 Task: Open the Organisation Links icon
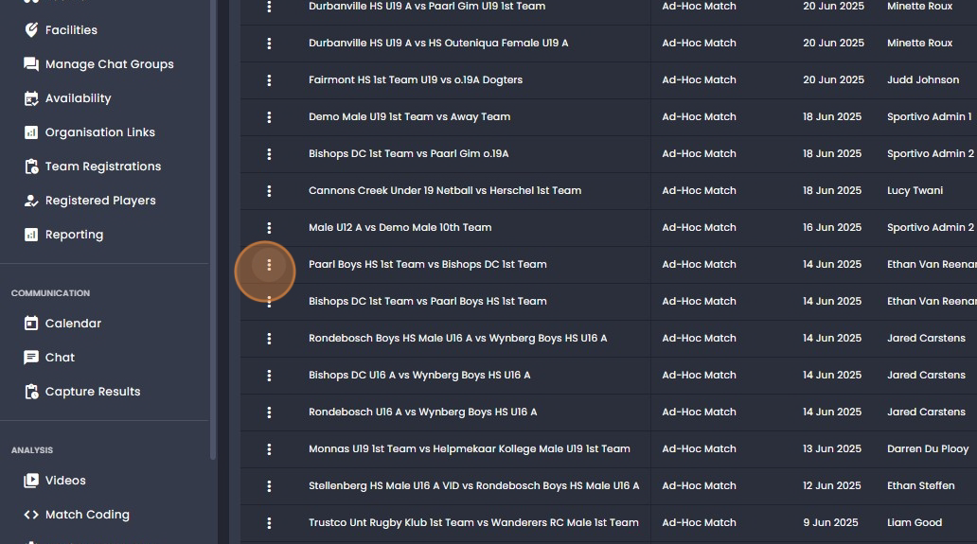pos(31,132)
